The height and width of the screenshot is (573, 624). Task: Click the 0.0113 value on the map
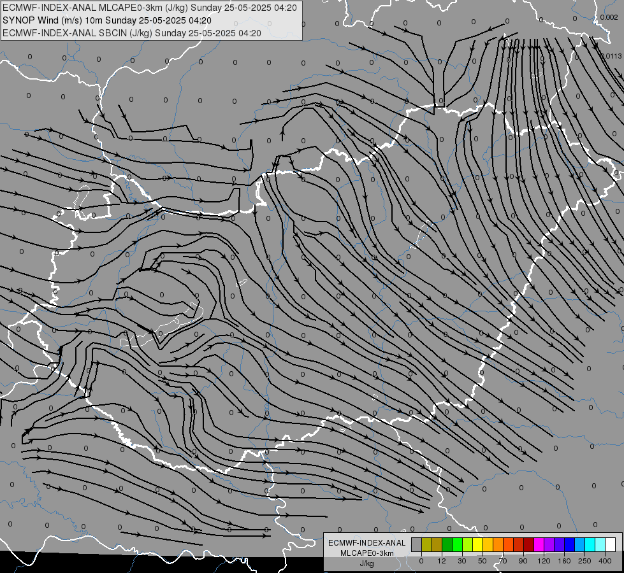pyautogui.click(x=611, y=56)
